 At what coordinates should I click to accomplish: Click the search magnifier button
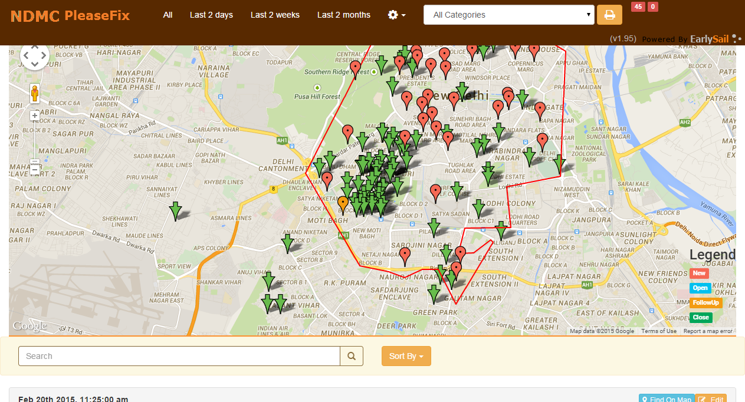(352, 356)
